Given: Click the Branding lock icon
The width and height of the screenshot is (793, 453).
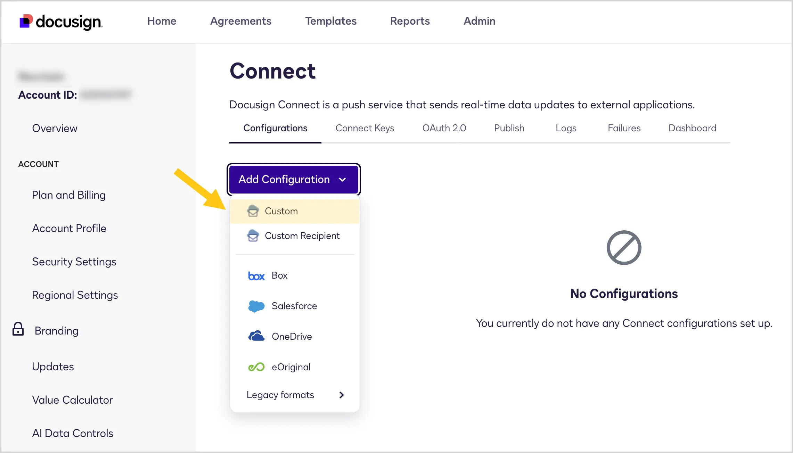Looking at the screenshot, I should 18,329.
